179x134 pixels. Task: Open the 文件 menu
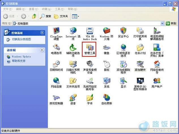[x=7, y=9]
